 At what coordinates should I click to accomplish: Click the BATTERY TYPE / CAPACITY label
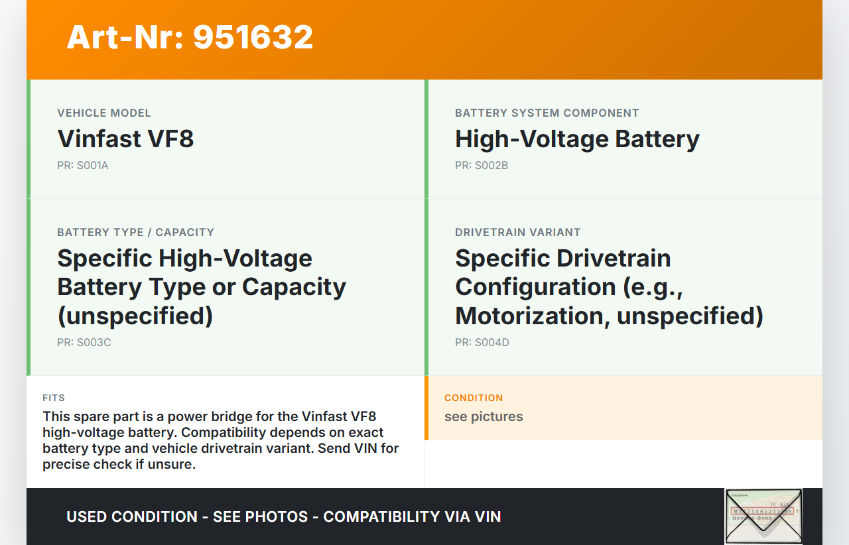tap(135, 233)
